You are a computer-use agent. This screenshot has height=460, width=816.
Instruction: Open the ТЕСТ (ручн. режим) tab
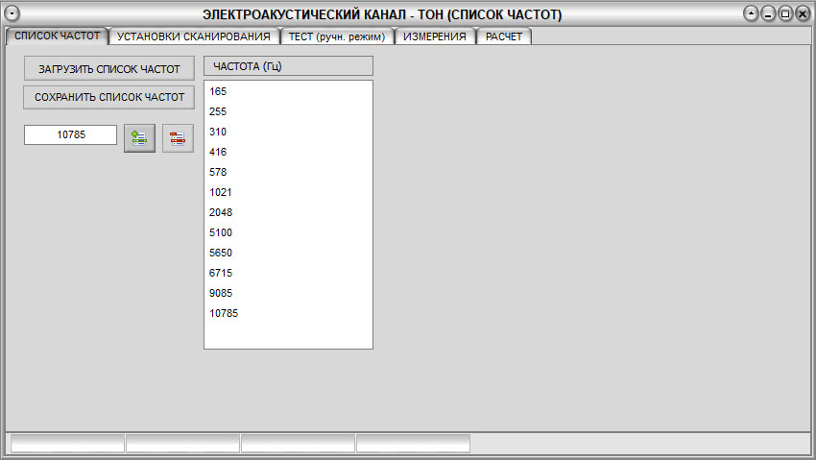pyautogui.click(x=337, y=36)
